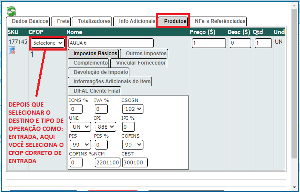Image resolution: width=300 pixels, height=192 pixels.
Task: Select the Produtos tab
Action: [x=173, y=21]
